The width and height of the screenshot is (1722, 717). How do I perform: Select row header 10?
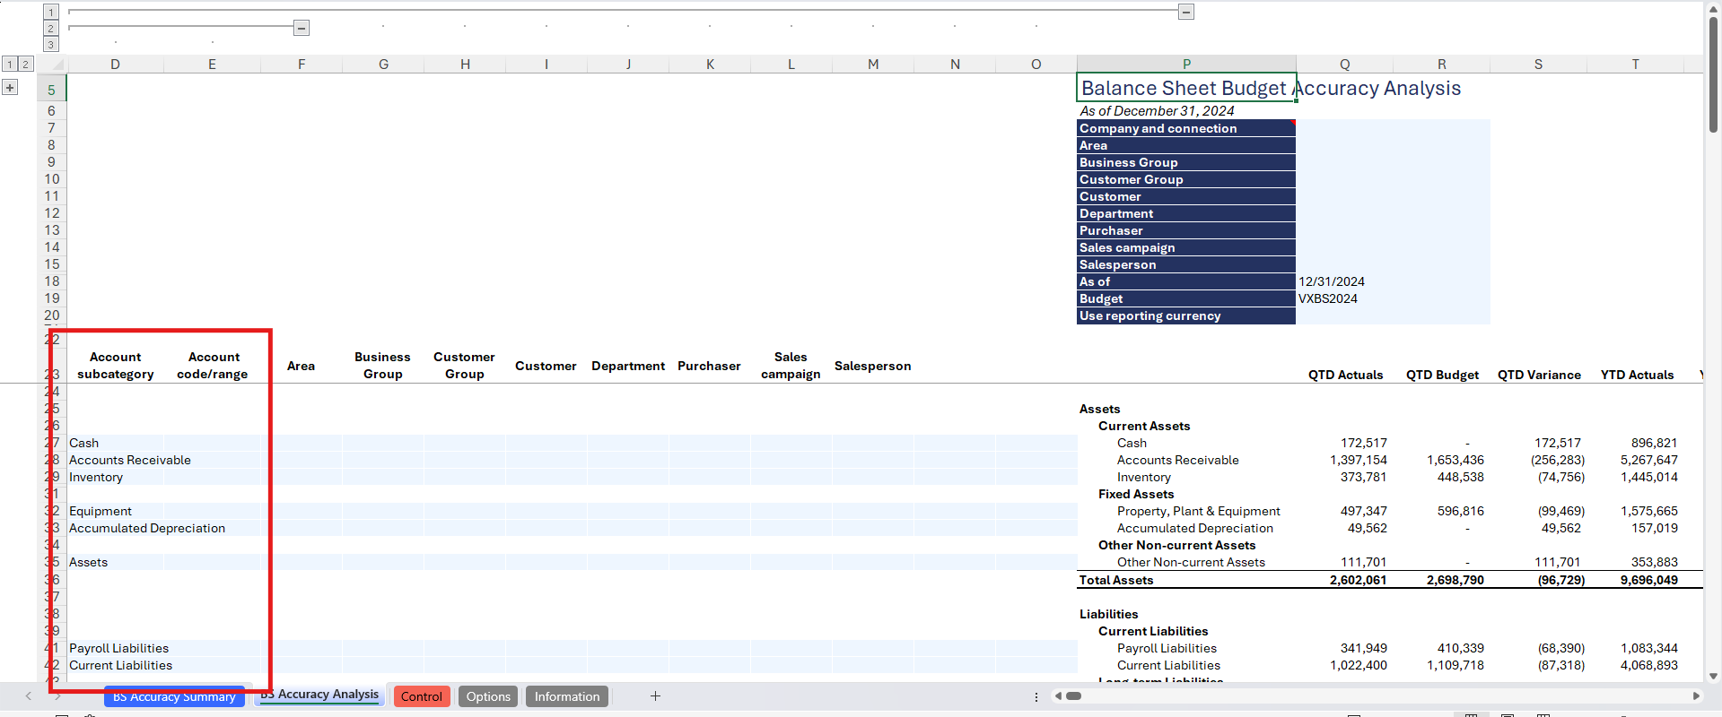coord(52,179)
